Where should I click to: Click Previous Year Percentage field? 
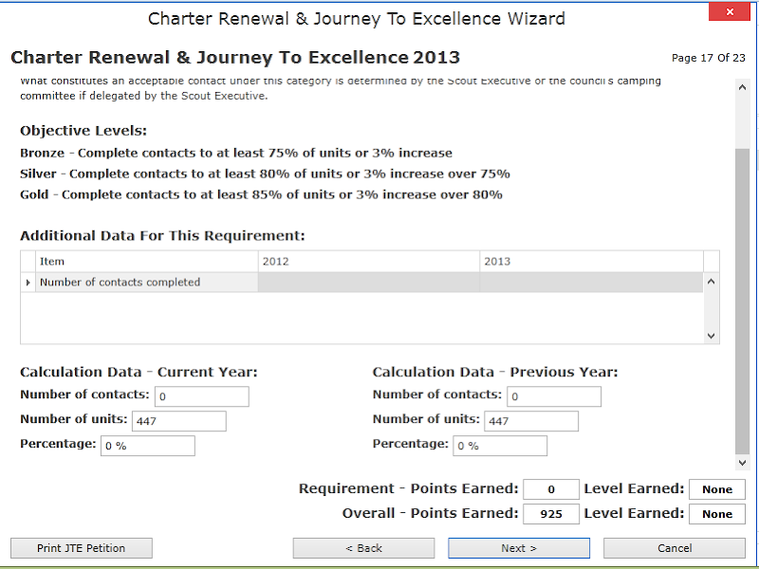[x=500, y=446]
